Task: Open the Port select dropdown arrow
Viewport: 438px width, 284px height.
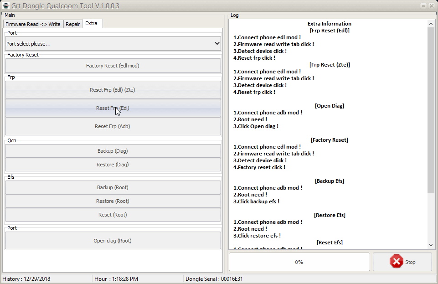Action: (x=217, y=44)
